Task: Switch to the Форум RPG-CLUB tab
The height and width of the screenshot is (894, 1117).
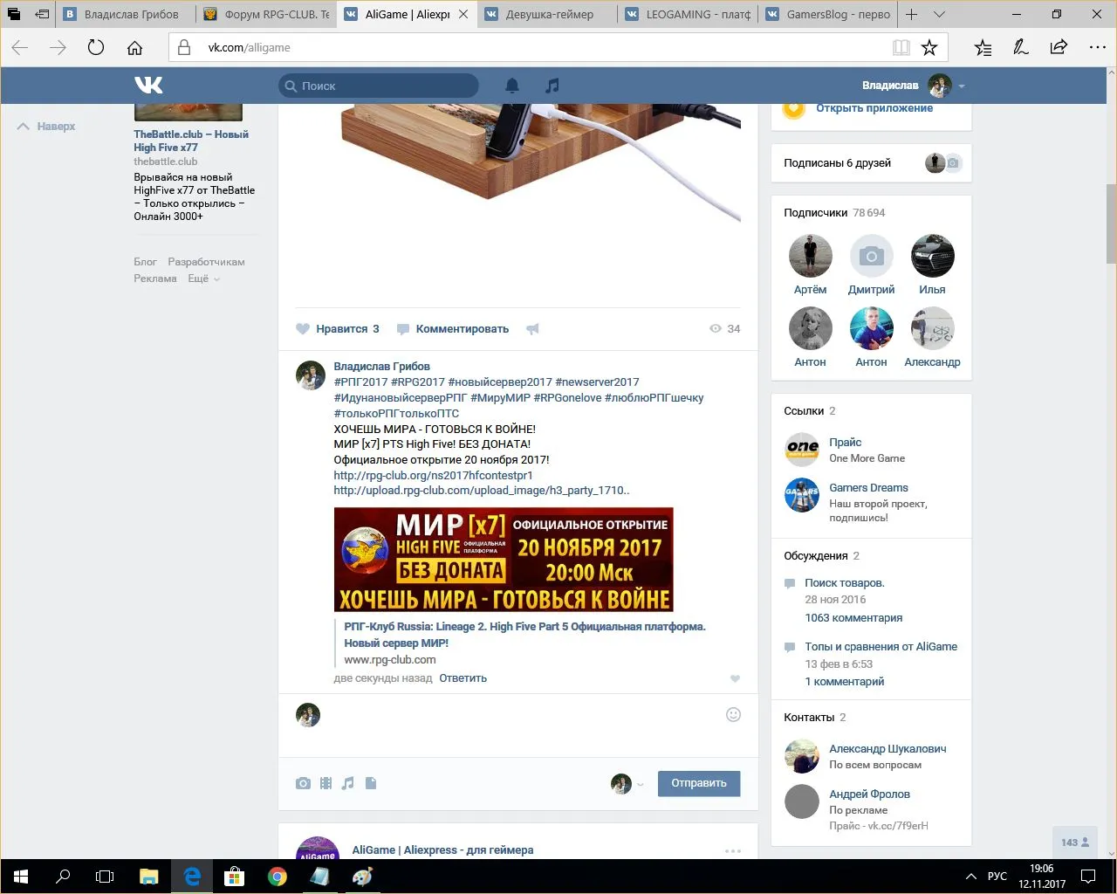Action: coord(266,14)
